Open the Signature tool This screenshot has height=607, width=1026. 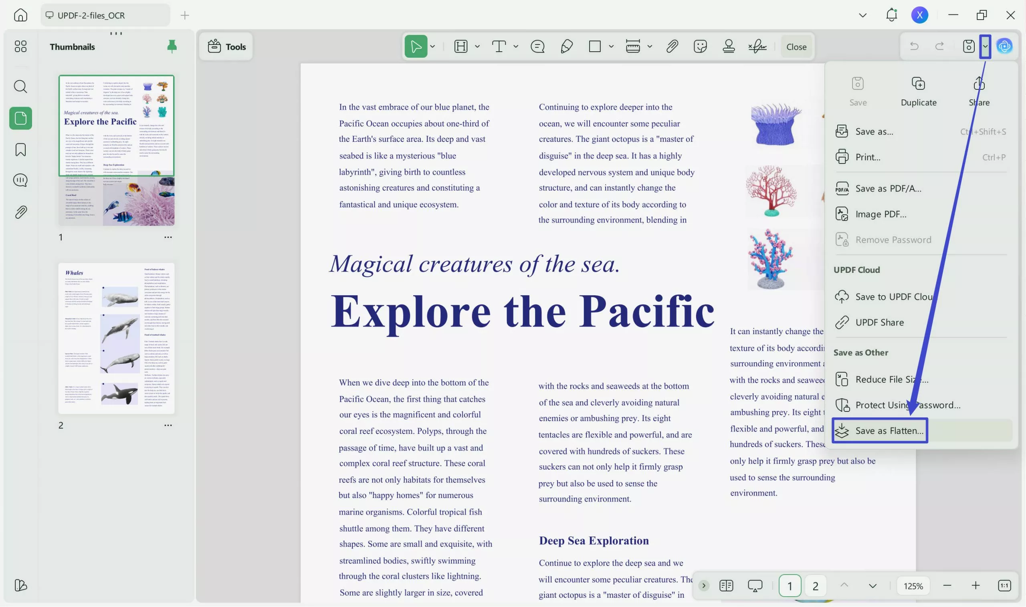click(757, 46)
